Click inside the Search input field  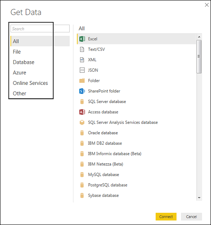click(40, 29)
